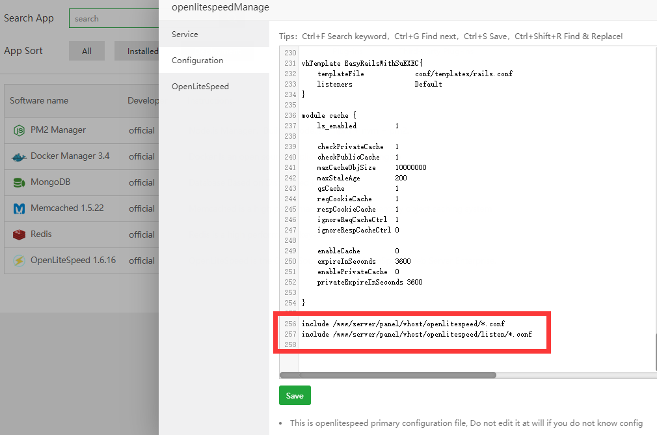The width and height of the screenshot is (657, 435).
Task: Select OpenLiteSpeed 1.6.16 software name
Action: [x=73, y=260]
